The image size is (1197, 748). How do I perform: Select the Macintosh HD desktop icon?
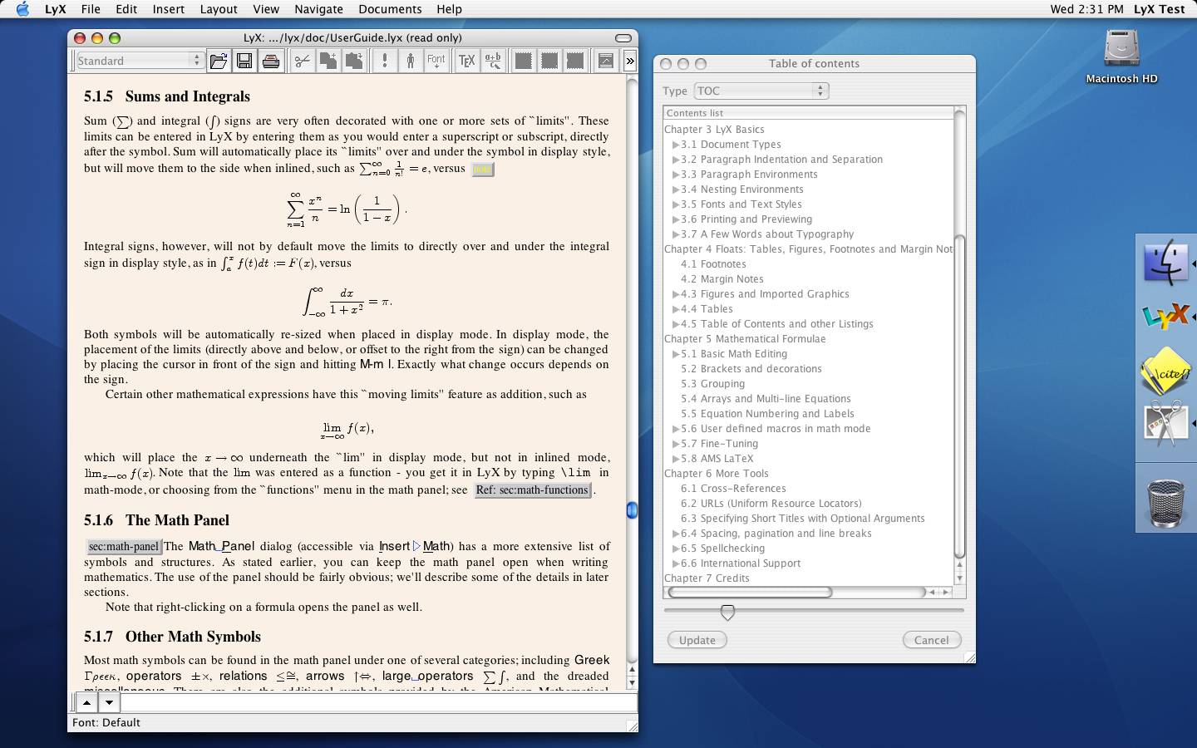[x=1121, y=56]
